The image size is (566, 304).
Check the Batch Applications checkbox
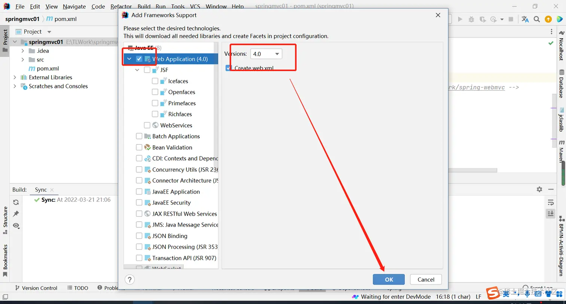[139, 136]
